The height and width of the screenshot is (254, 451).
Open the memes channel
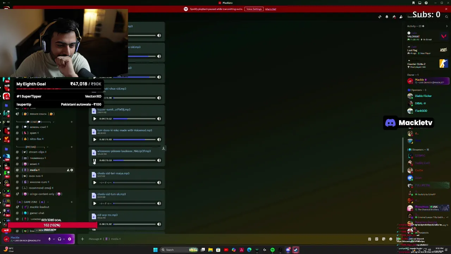coord(44,164)
